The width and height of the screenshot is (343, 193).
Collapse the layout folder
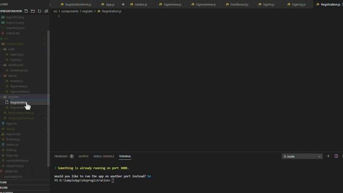[x=12, y=76]
